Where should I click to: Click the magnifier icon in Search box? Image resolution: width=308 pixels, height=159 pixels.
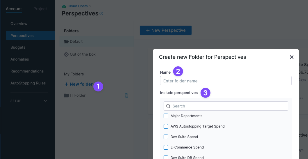168,106
